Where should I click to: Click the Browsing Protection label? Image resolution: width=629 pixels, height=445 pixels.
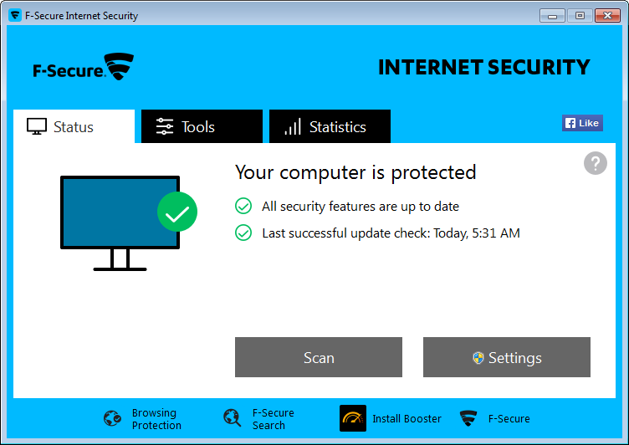(156, 419)
